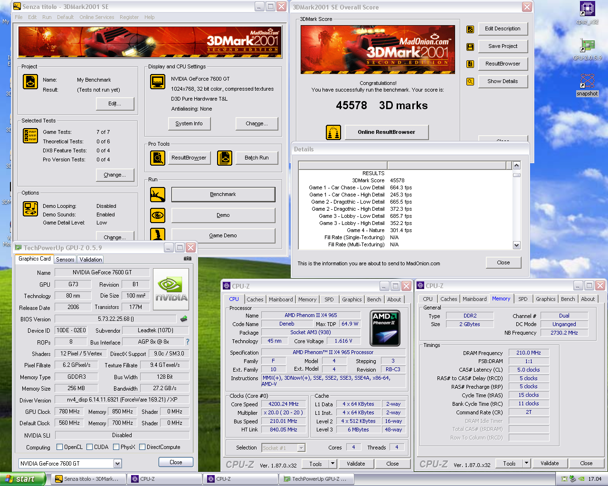This screenshot has height=486, width=608.
Task: Open Mainboard tab in first CPU-Z window
Action: pos(281,299)
